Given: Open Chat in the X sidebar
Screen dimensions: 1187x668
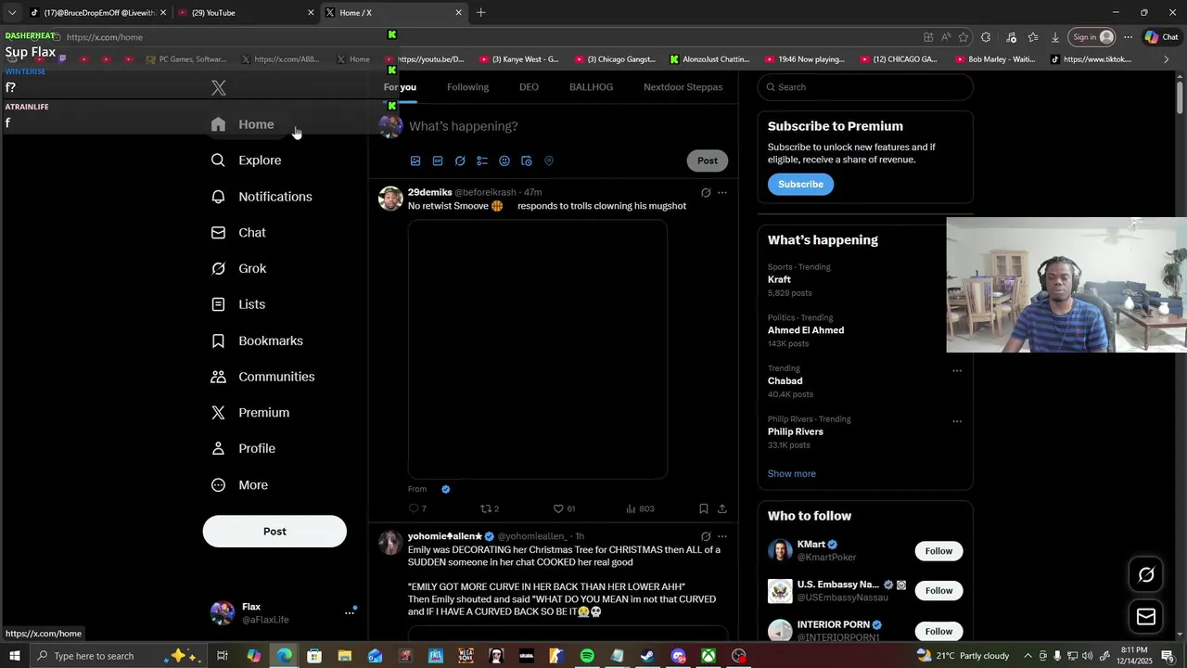Looking at the screenshot, I should click(x=238, y=233).
